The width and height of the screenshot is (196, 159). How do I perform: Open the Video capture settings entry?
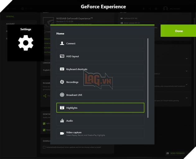pyautogui.click(x=100, y=133)
